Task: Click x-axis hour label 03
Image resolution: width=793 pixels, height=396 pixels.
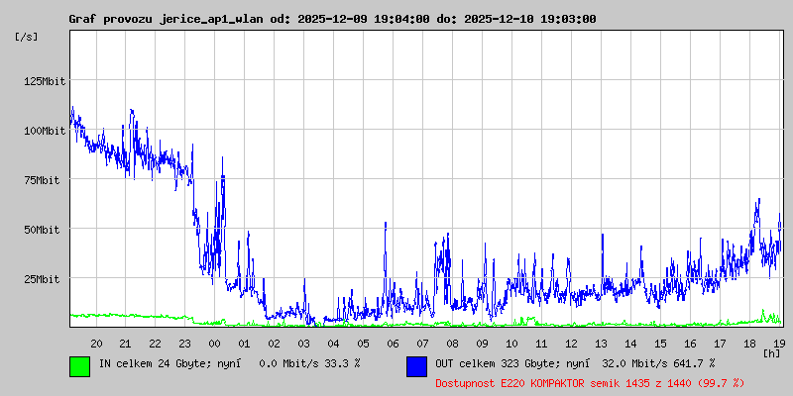Action: [x=303, y=344]
